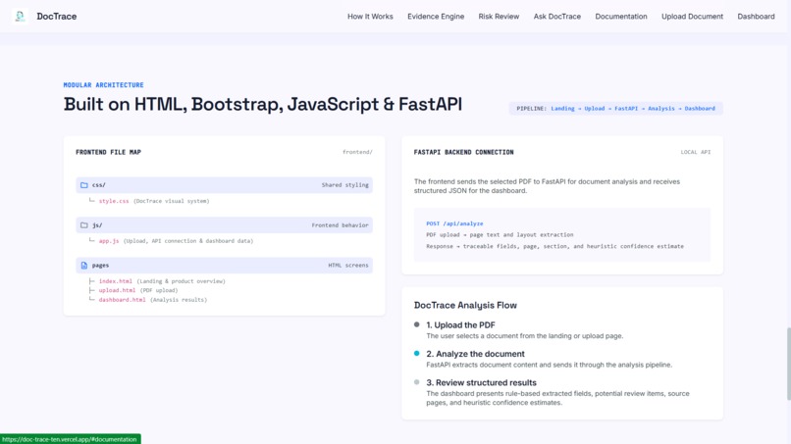Open Documentation nav item
The width and height of the screenshot is (791, 444).
tap(621, 16)
